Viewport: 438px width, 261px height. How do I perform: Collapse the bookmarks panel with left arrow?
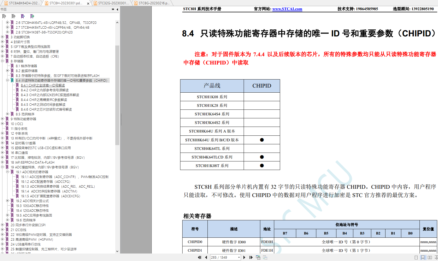pyautogui.click(x=117, y=9)
